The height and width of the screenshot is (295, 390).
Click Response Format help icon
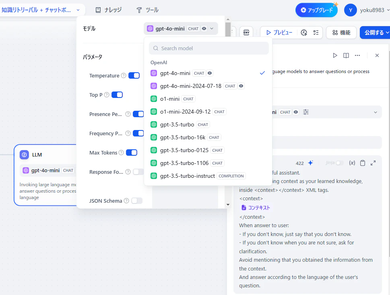[128, 172]
